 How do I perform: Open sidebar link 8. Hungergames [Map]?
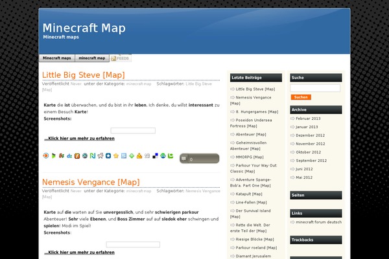pyautogui.click(x=257, y=112)
